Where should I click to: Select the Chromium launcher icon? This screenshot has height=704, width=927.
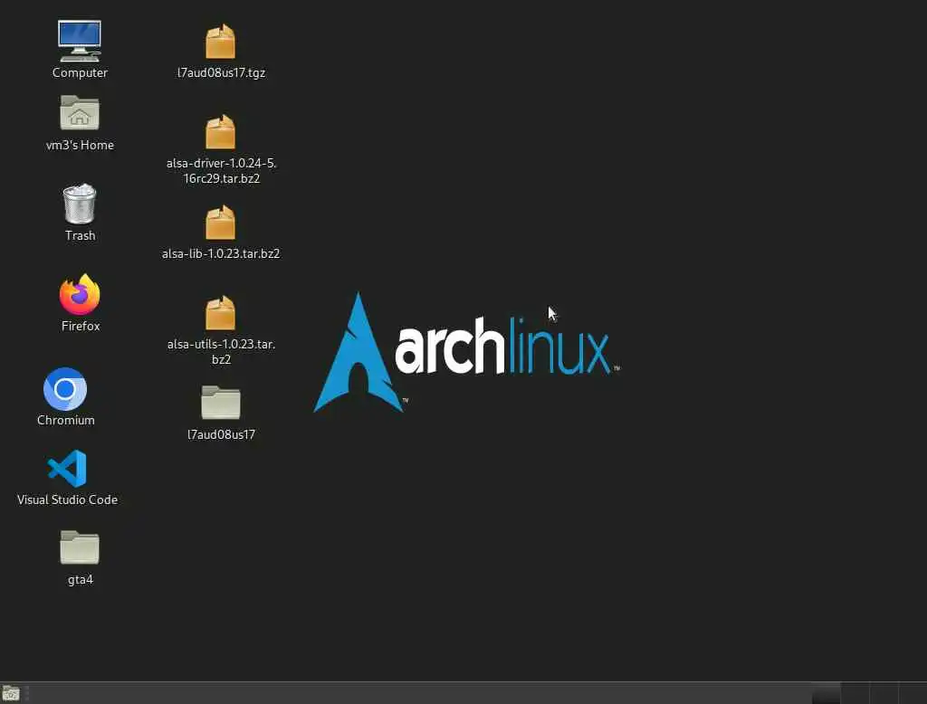point(65,389)
